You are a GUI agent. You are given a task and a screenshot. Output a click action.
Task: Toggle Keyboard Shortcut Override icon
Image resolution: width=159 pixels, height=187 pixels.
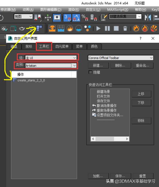coord(57,18)
